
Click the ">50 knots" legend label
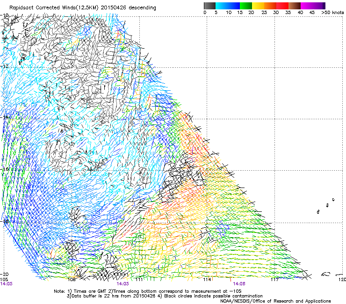332,13
